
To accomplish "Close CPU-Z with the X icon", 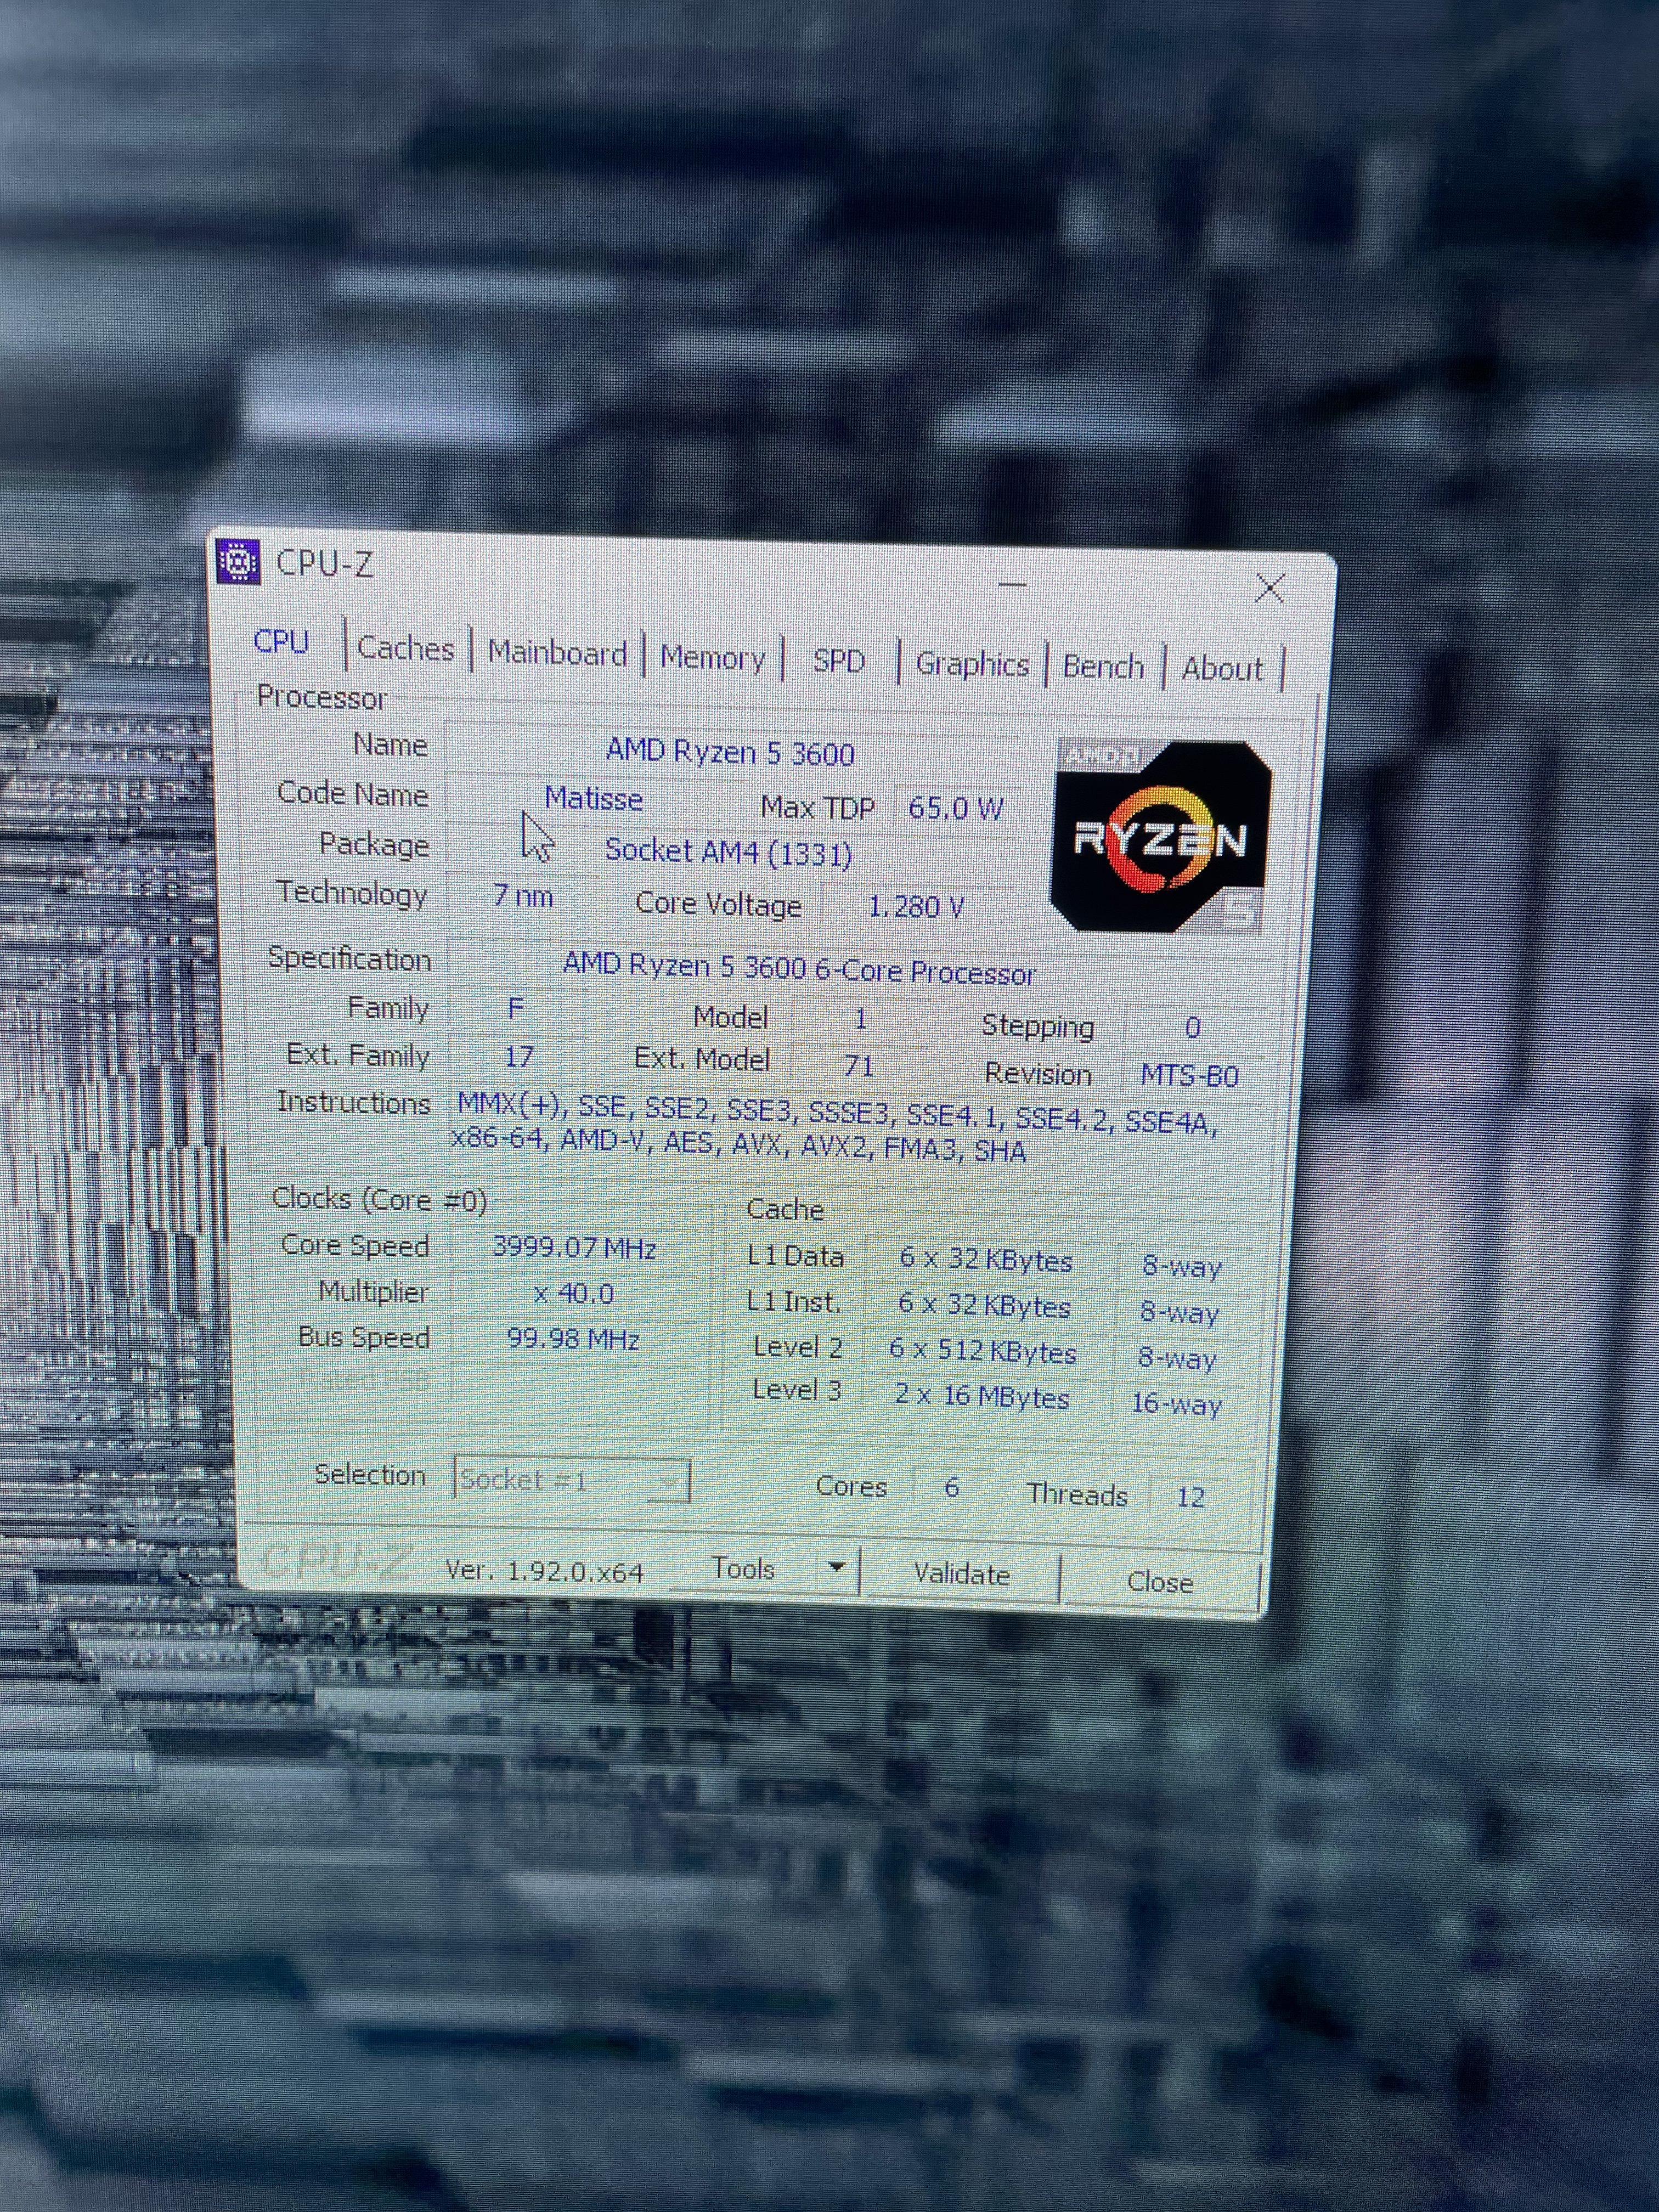I will click(x=1269, y=588).
